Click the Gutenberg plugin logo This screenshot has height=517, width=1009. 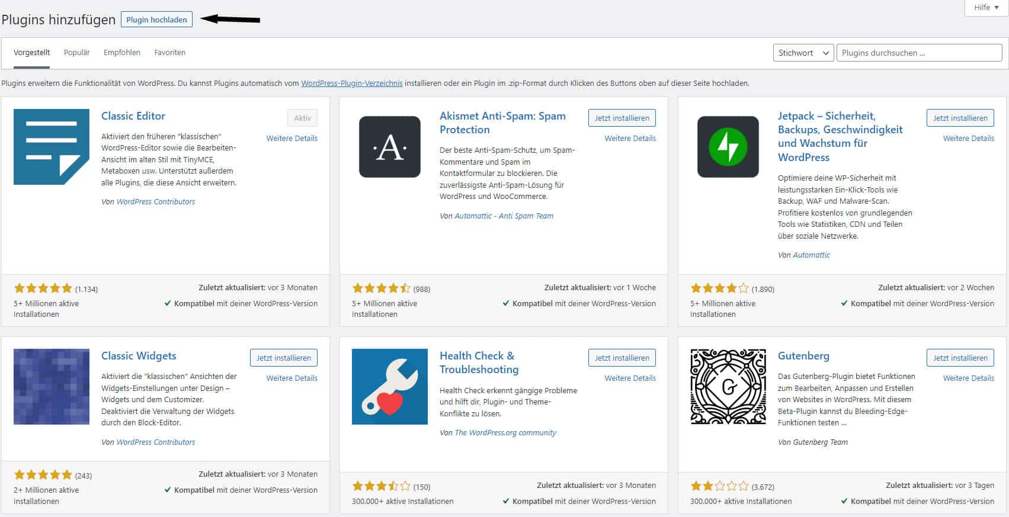tap(728, 387)
